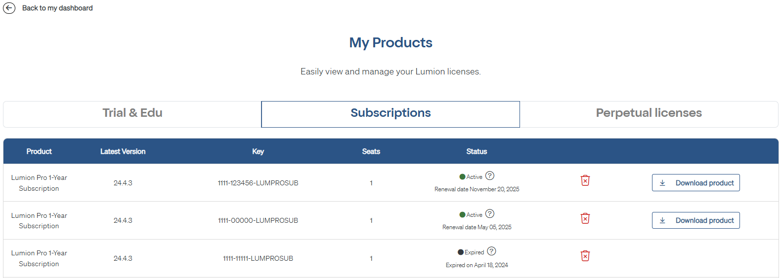
Task: Select the Subscriptions tab
Action: pos(390,113)
